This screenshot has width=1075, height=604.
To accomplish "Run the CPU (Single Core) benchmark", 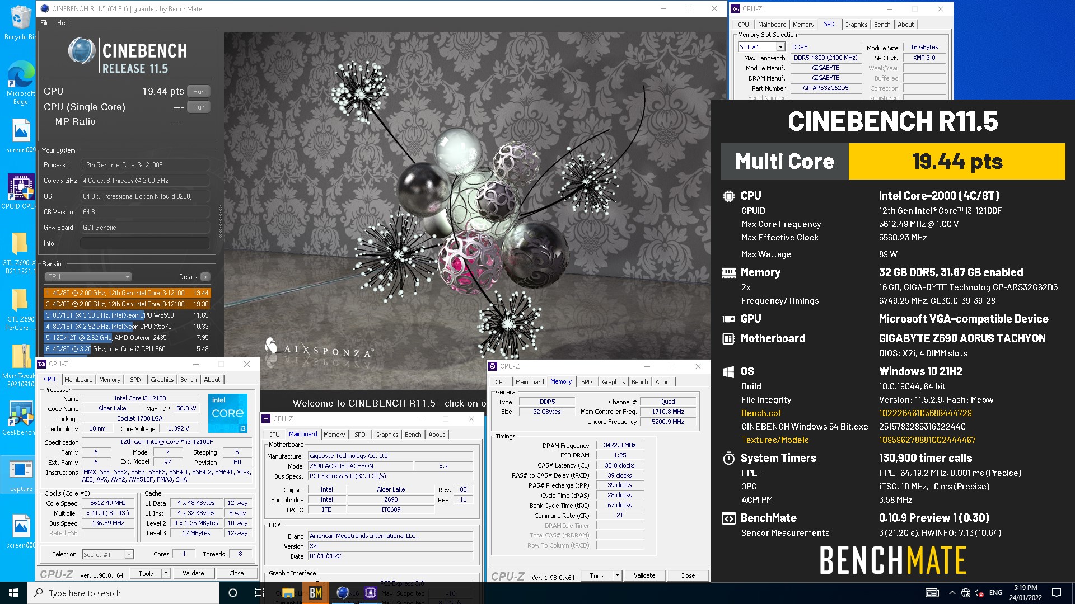I will tap(199, 107).
